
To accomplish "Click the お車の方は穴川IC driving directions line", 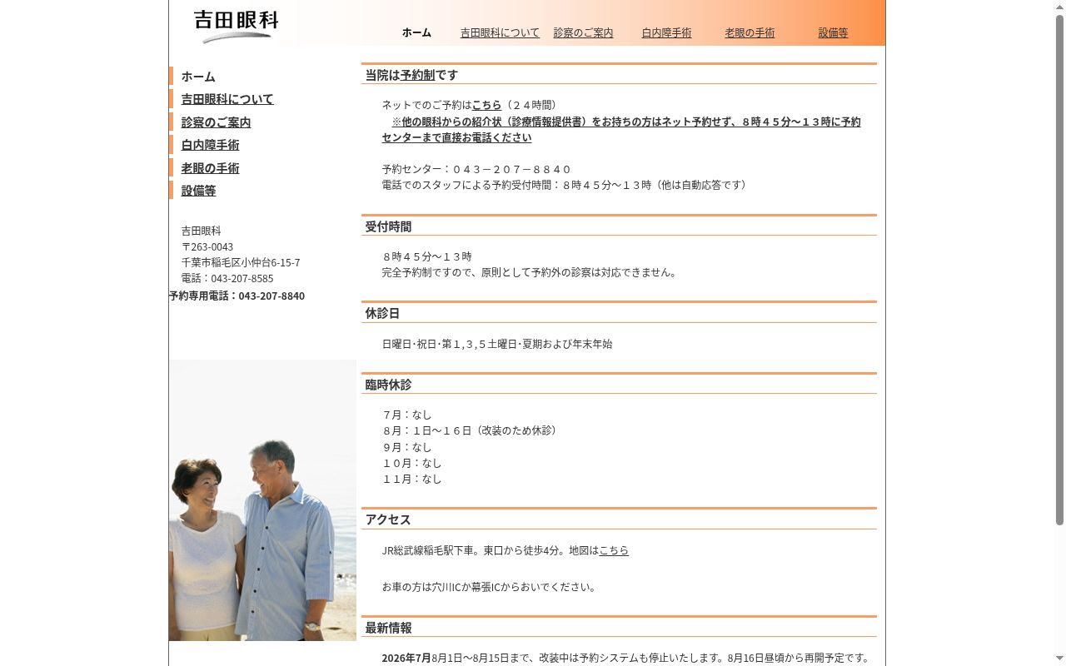I will coord(491,587).
